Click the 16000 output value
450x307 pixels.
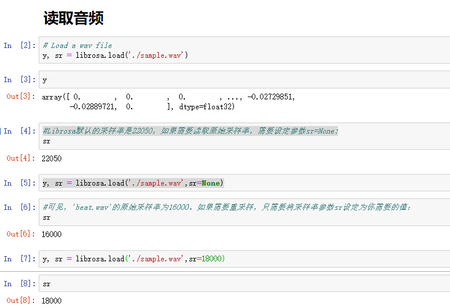(x=51, y=234)
